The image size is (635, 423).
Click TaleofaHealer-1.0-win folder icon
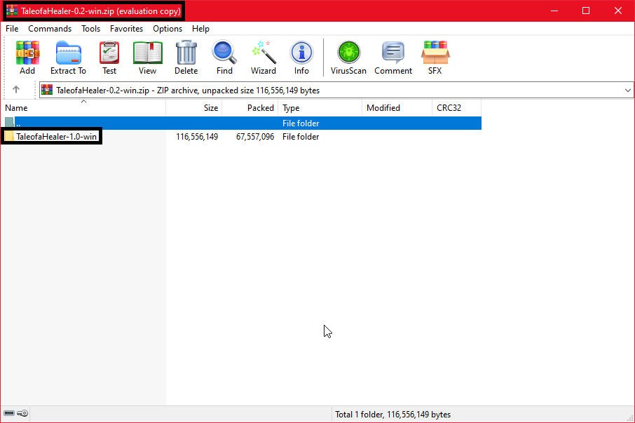click(9, 136)
